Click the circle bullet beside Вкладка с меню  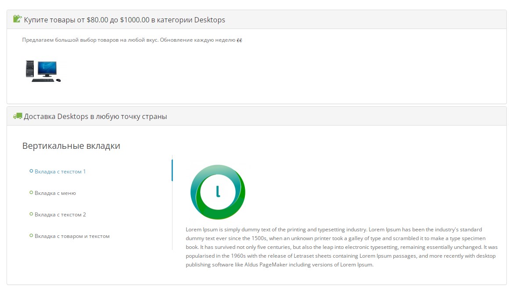click(x=31, y=193)
